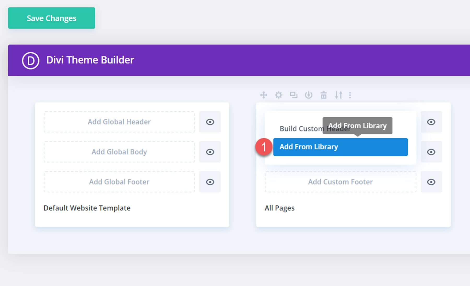Toggle visibility of the Global Footer
The width and height of the screenshot is (470, 286).
coord(210,182)
